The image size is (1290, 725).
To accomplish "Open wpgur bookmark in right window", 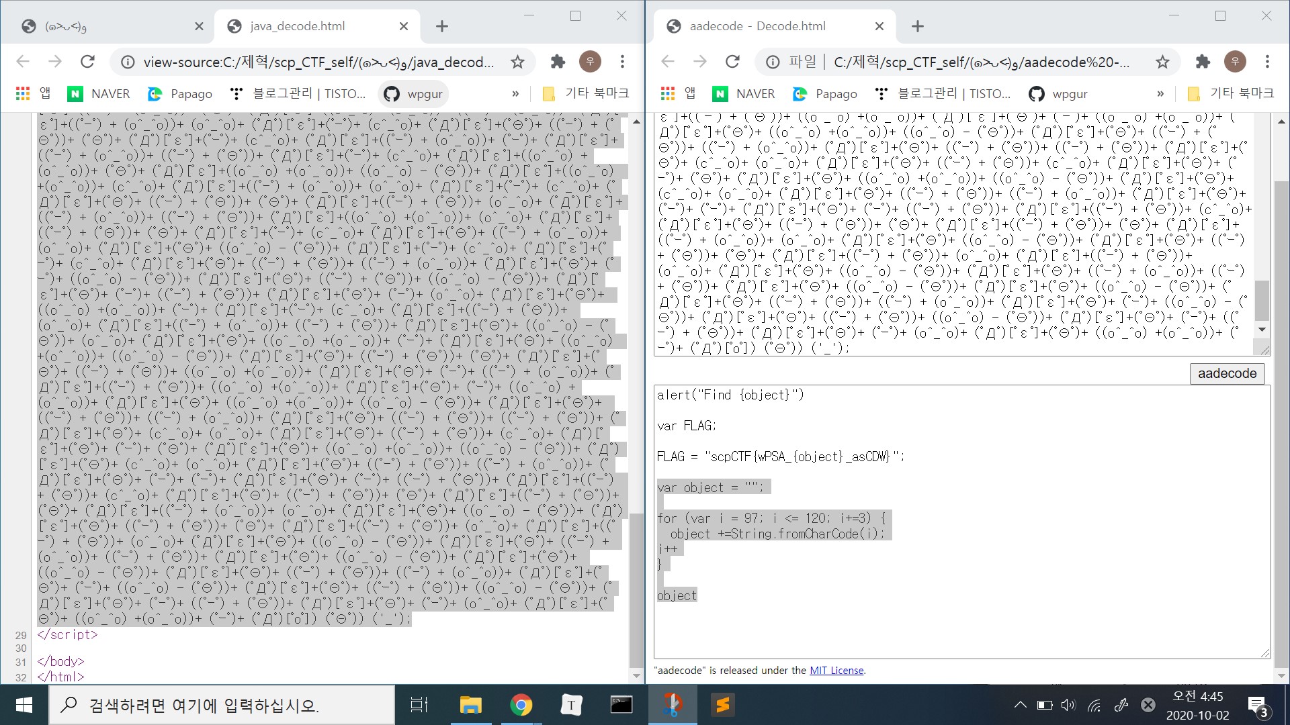I will coord(1059,93).
